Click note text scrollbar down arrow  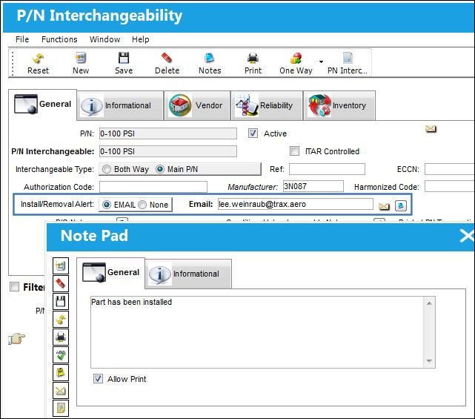[x=429, y=361]
